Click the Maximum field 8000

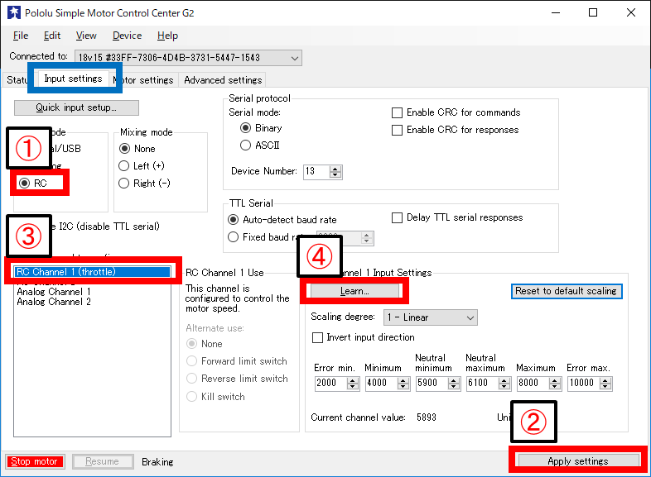coord(533,383)
